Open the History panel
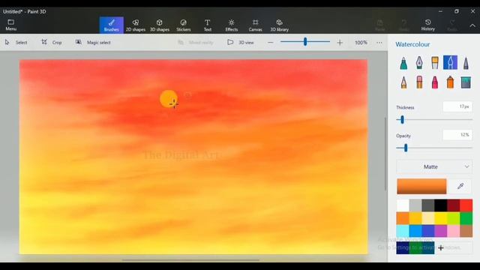The height and width of the screenshot is (270, 480). [428, 25]
